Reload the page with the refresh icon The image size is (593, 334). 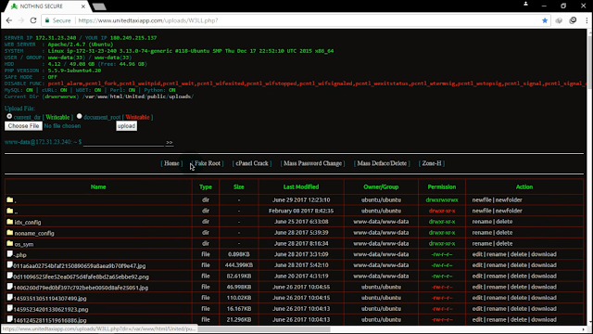[x=33, y=20]
